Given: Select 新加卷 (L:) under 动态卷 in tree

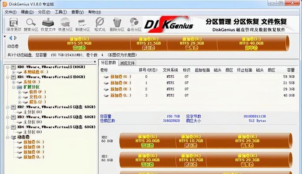Looking at the screenshot, I should 34,157.
